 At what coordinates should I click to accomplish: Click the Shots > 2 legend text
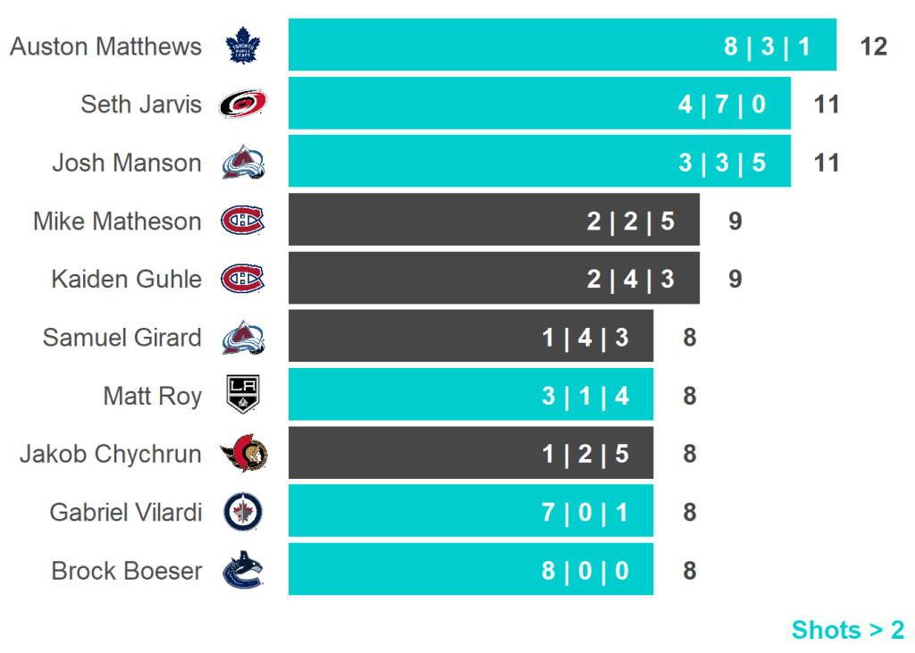847,630
